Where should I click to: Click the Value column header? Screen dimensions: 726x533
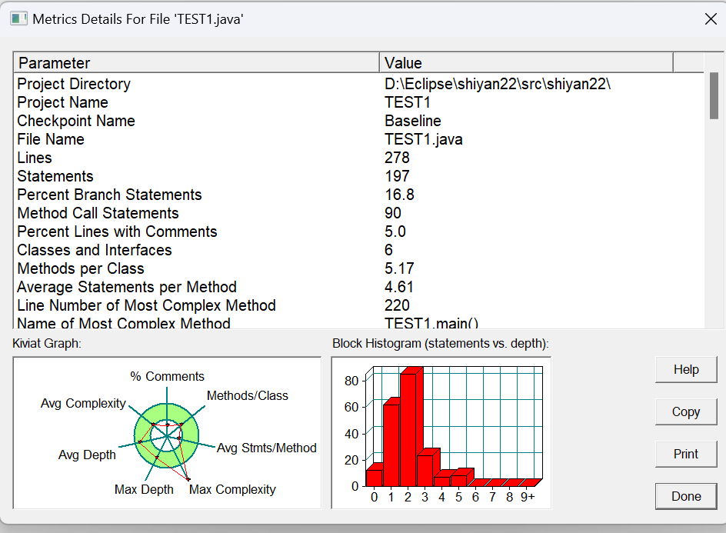pyautogui.click(x=526, y=63)
